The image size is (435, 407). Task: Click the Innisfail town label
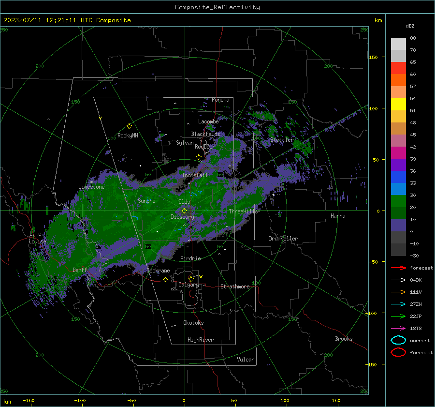coord(195,175)
